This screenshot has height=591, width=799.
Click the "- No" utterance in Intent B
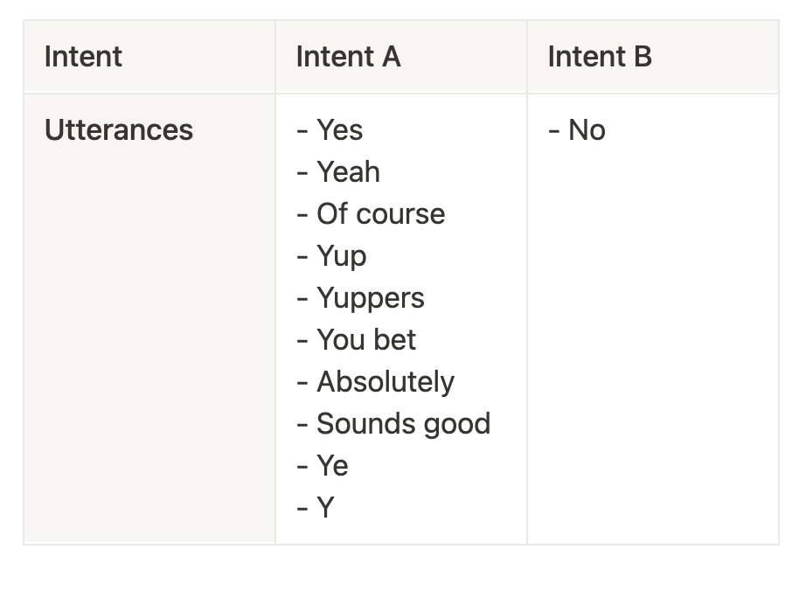point(577,130)
